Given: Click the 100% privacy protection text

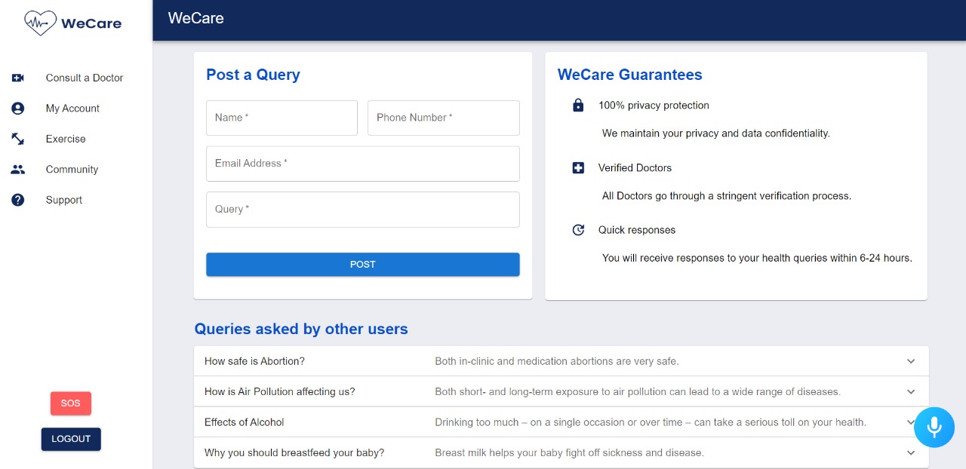Looking at the screenshot, I should coord(654,106).
